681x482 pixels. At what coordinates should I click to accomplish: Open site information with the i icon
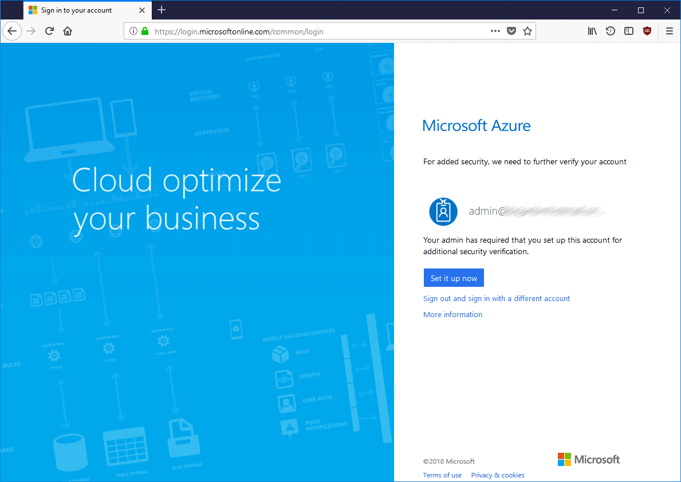pyautogui.click(x=133, y=31)
